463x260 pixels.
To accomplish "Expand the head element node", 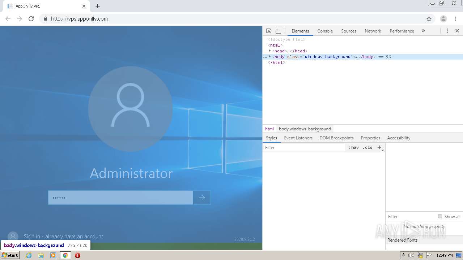I will pos(270,51).
